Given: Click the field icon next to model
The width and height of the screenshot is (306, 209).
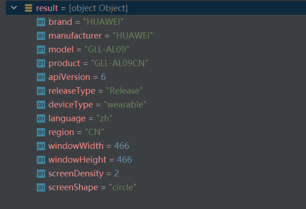Looking at the screenshot, I should (x=41, y=50).
